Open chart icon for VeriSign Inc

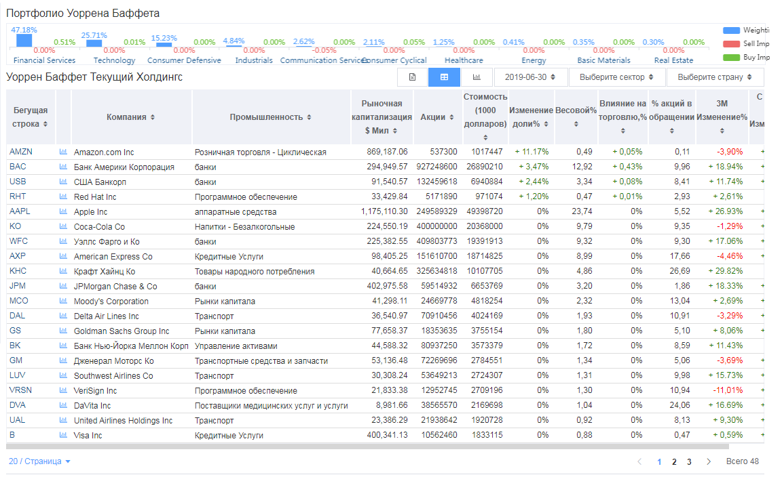(63, 390)
